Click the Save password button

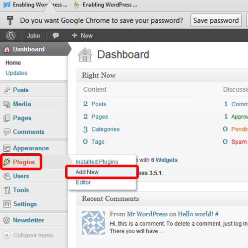(216, 20)
